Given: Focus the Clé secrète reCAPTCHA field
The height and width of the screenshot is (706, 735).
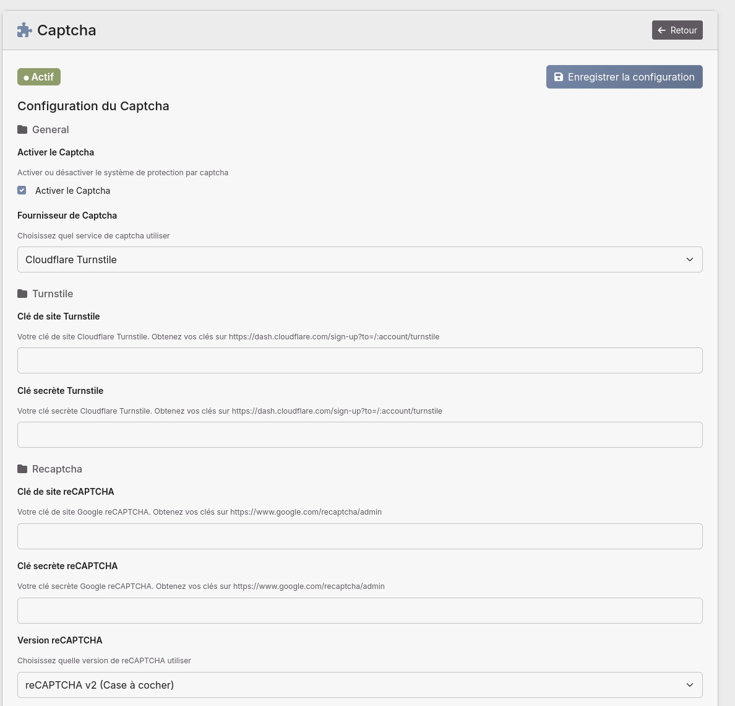Looking at the screenshot, I should pos(359,611).
